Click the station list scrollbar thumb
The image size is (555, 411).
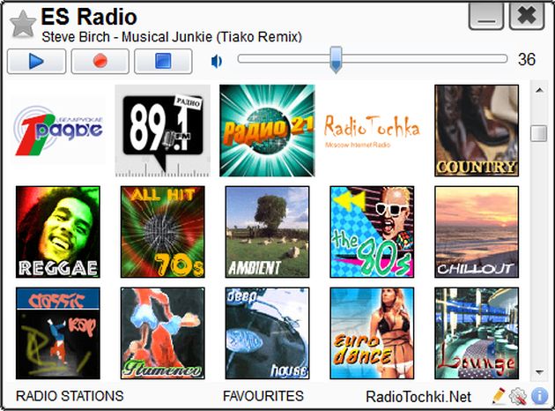pos(539,133)
